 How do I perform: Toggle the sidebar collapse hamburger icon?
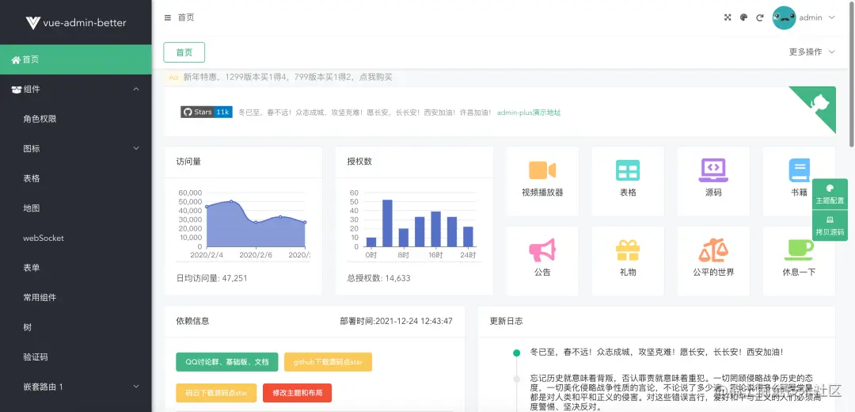click(x=167, y=17)
